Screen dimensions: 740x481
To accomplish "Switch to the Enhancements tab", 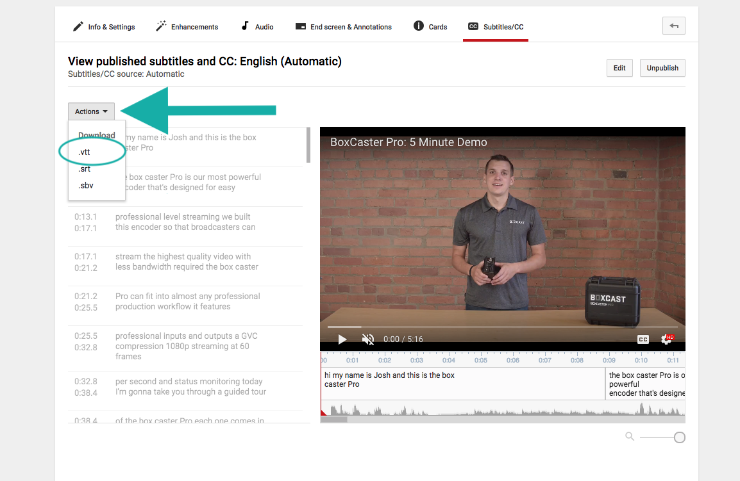I will click(x=187, y=27).
